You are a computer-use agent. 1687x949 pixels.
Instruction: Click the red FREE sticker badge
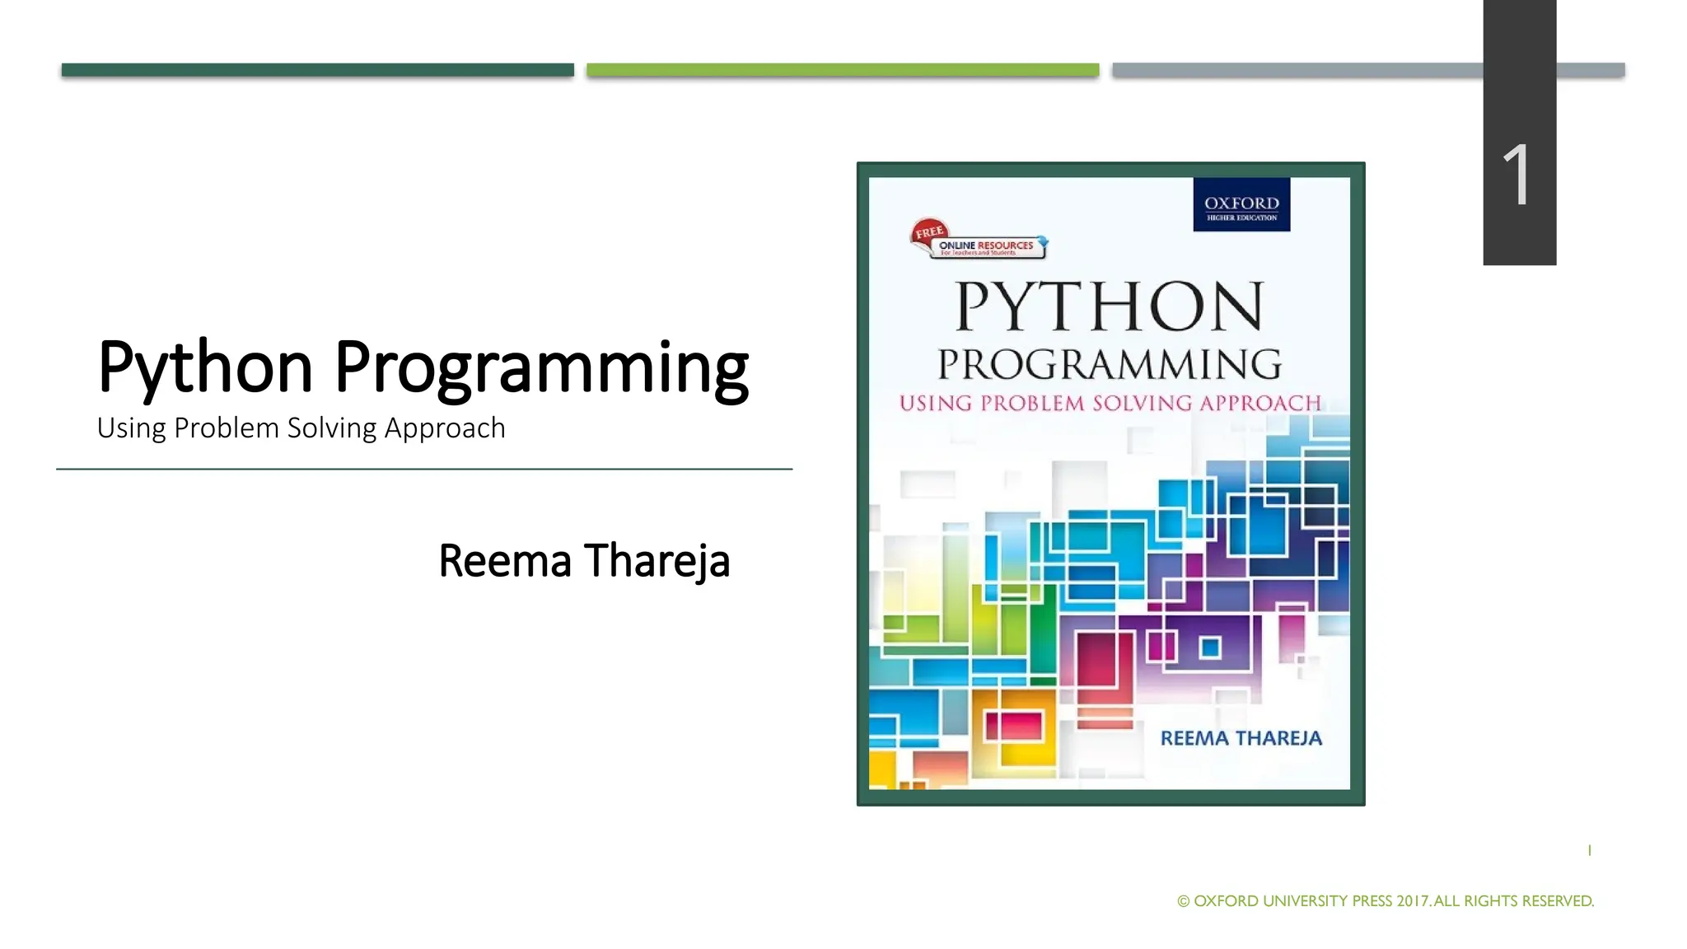tap(928, 232)
